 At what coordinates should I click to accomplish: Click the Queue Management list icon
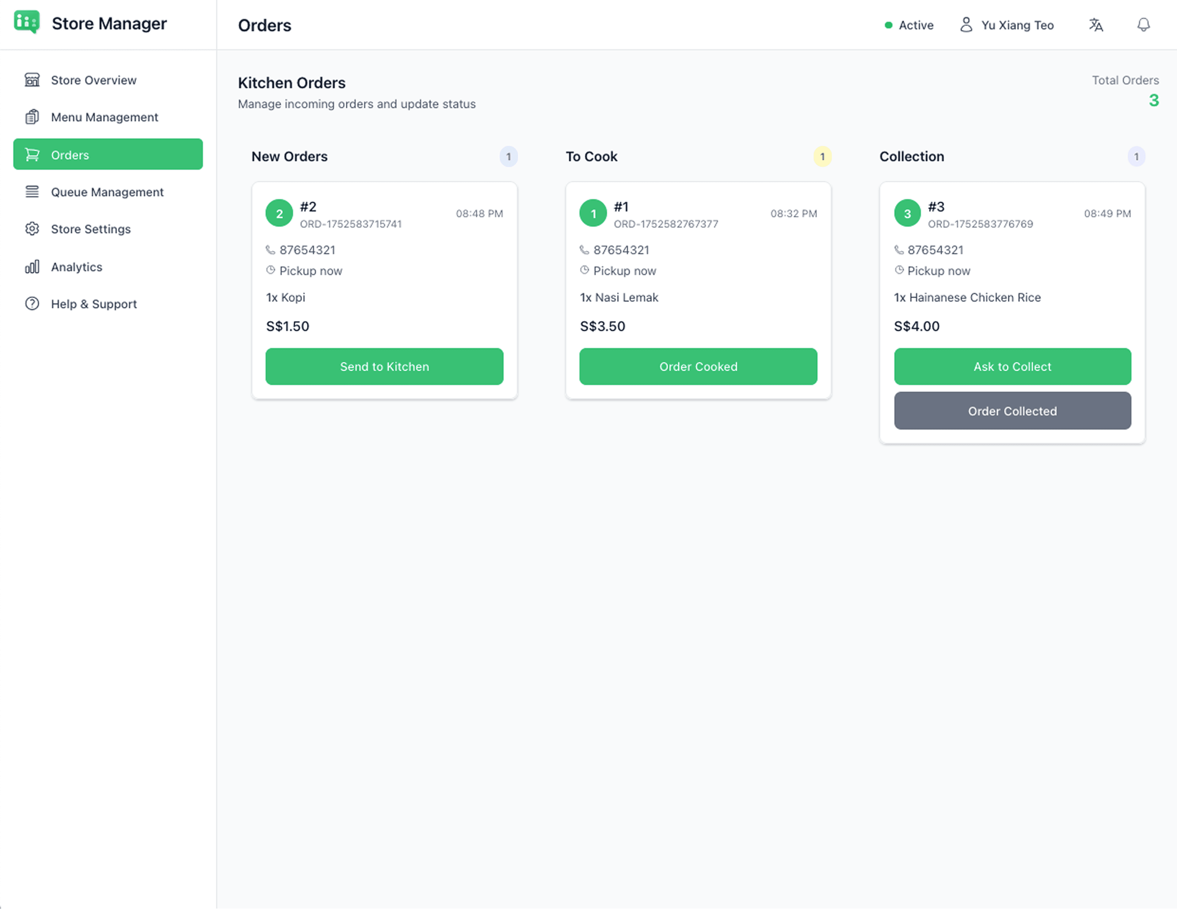point(32,192)
